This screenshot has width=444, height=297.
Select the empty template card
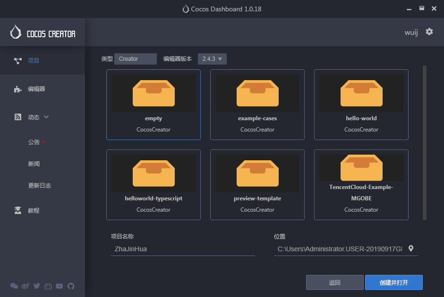click(x=154, y=105)
